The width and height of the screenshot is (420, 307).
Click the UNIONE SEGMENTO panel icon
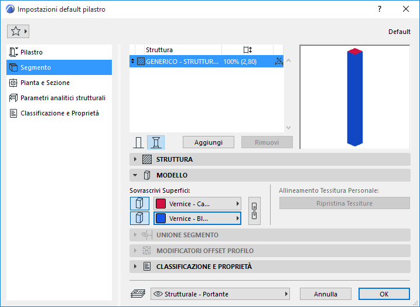point(147,235)
